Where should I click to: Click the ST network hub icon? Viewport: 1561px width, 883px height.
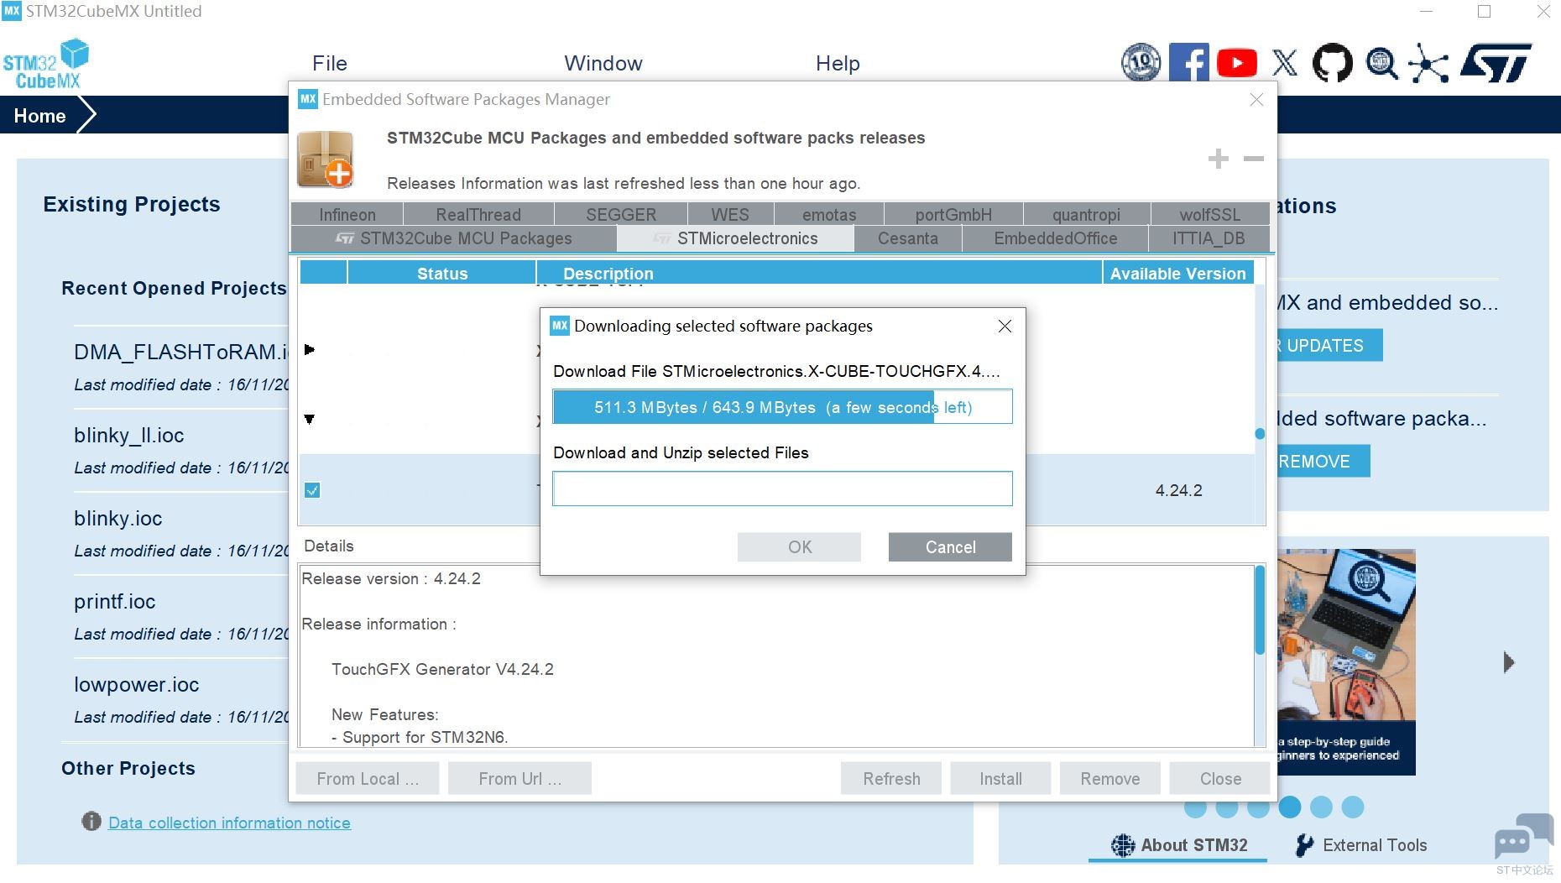pos(1428,63)
